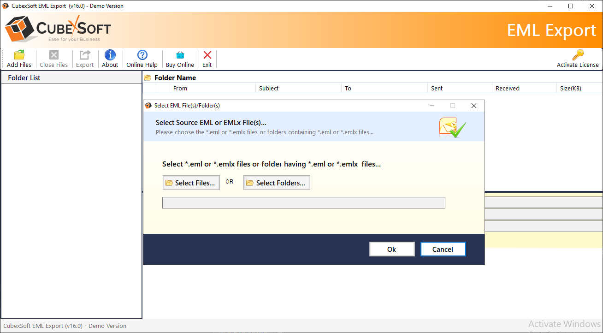Click the Select Folders... button
603x333 pixels.
tap(277, 183)
